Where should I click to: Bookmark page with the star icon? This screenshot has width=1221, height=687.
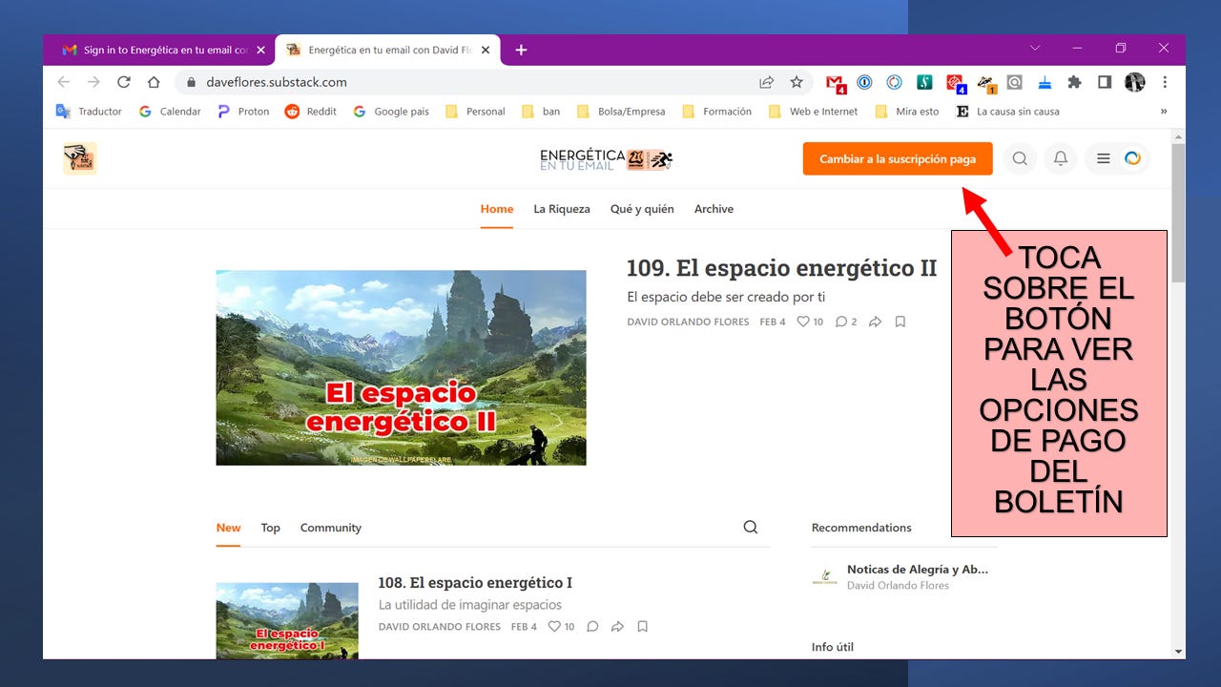[x=797, y=82]
